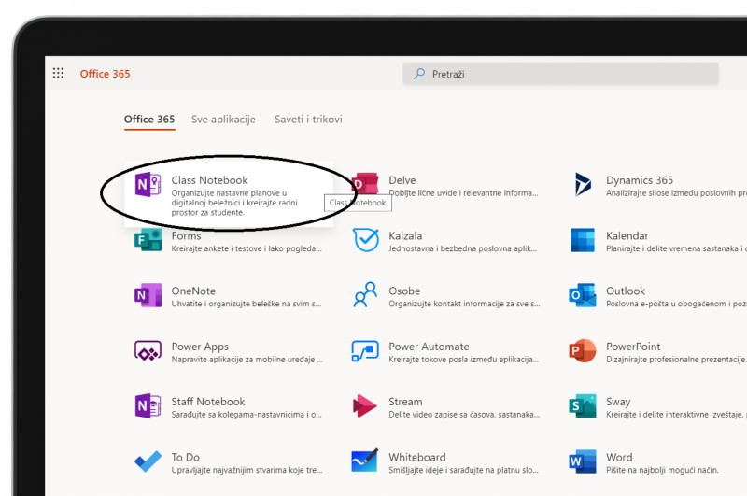Launch the Kaizala checkmark icon
Image resolution: width=747 pixels, height=496 pixels.
click(366, 240)
